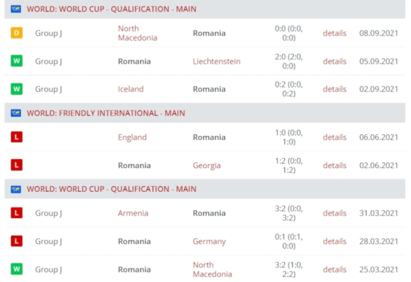Open the Liechtenstein team link

coord(216,61)
